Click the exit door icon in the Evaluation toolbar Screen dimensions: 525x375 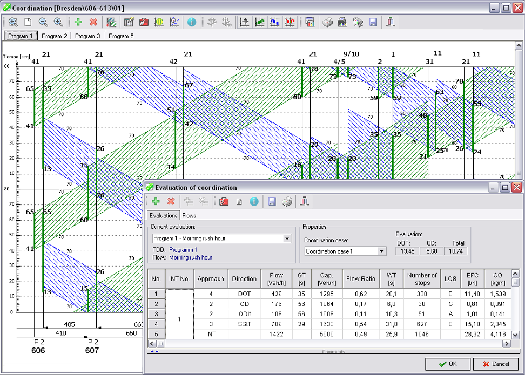click(305, 201)
